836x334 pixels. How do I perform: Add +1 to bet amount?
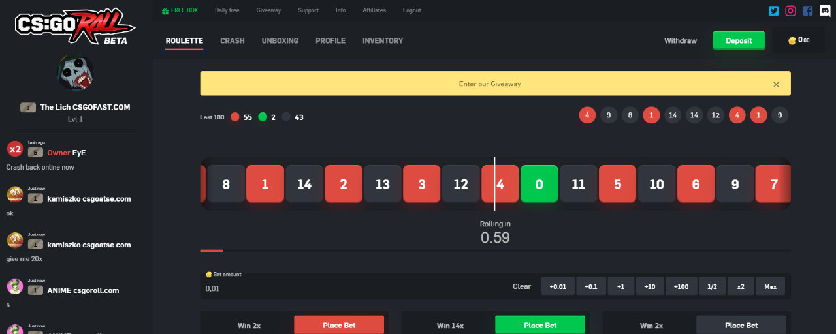coord(621,286)
